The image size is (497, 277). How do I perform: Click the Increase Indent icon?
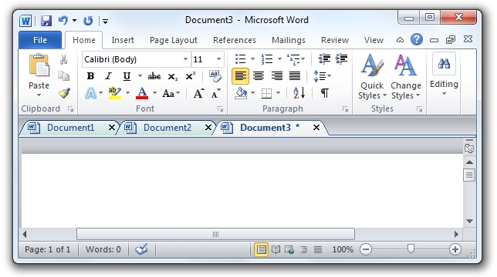point(341,58)
